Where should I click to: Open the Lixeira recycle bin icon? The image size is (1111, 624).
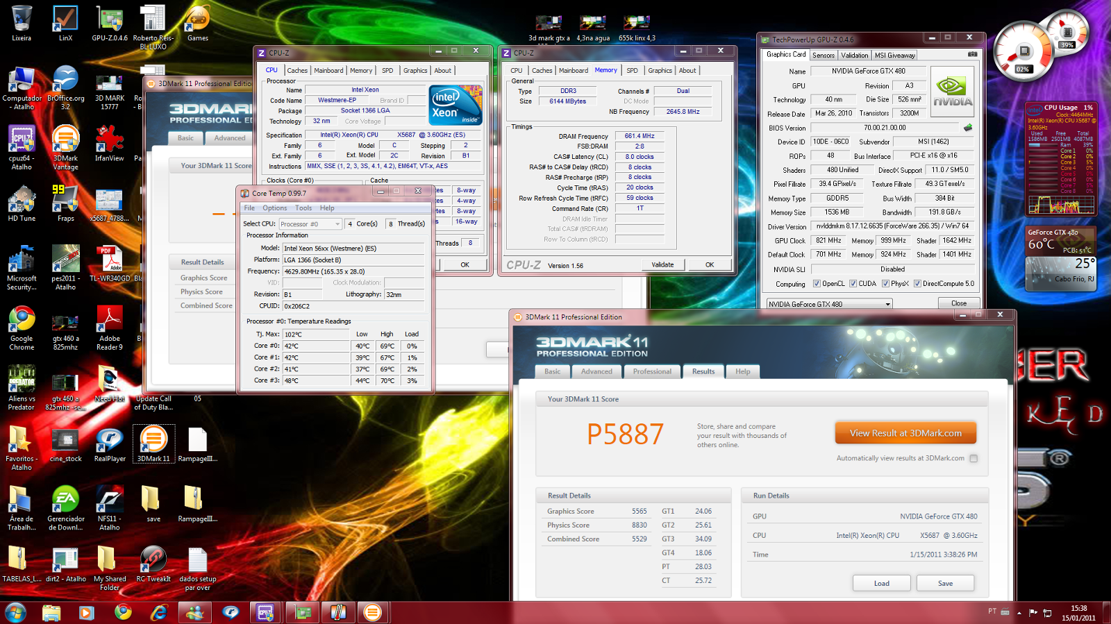[x=22, y=23]
